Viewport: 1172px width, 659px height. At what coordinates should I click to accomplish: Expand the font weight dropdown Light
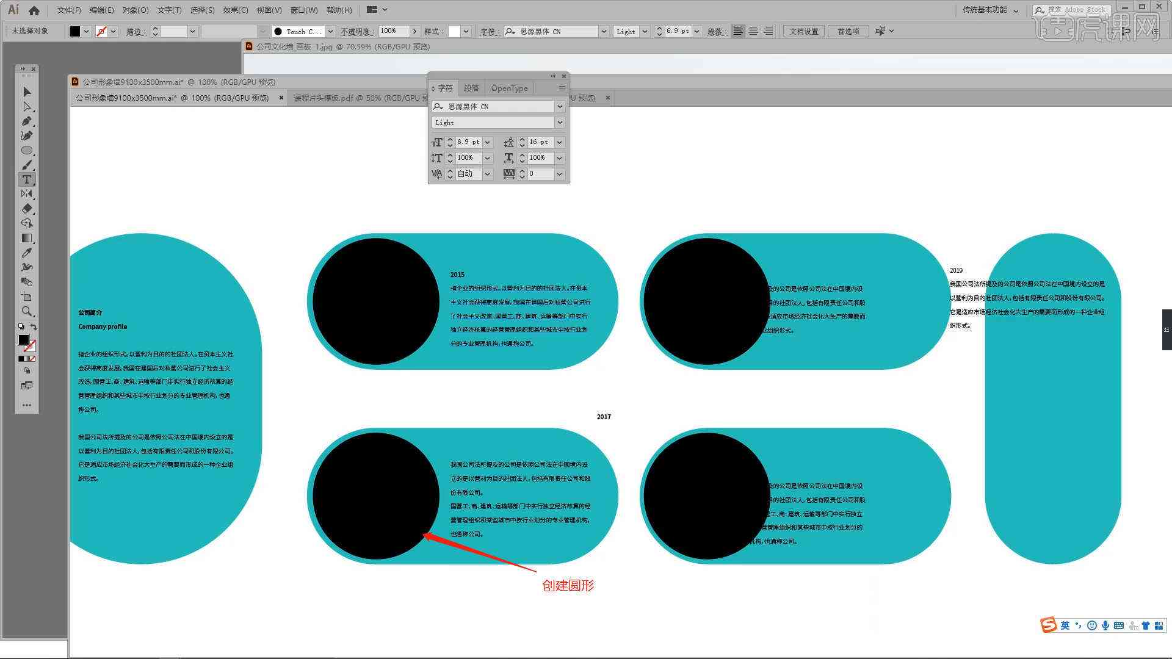coord(561,122)
